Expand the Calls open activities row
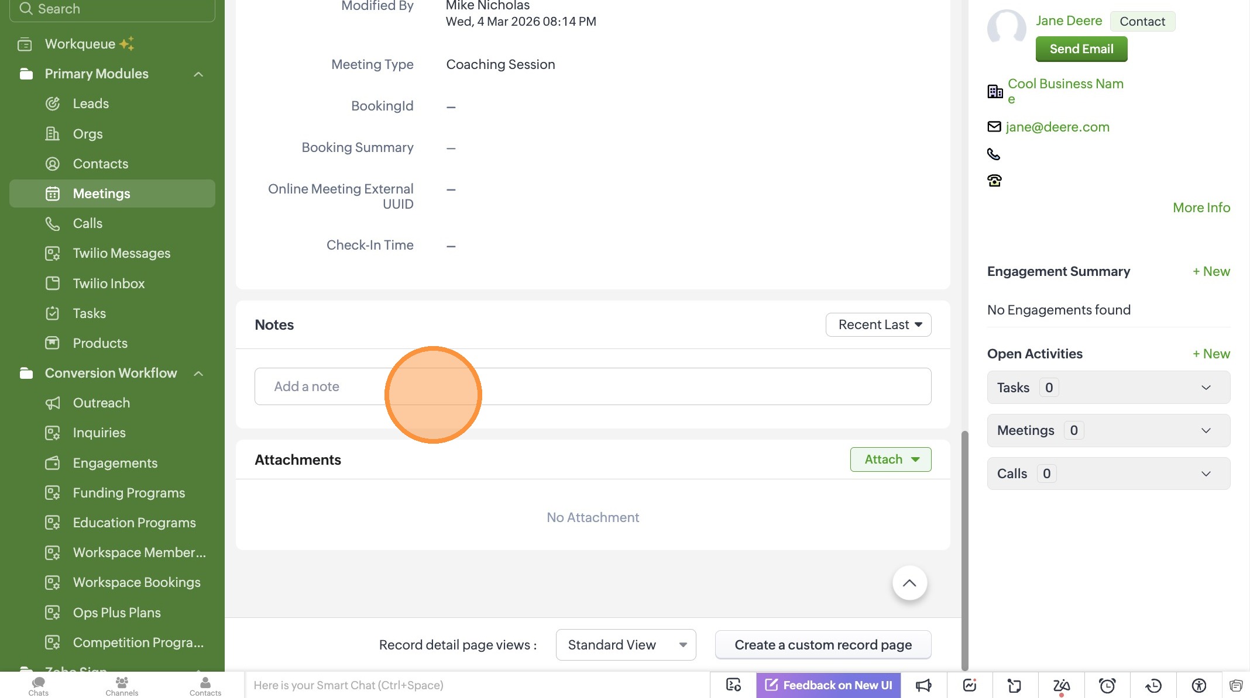 click(1206, 474)
